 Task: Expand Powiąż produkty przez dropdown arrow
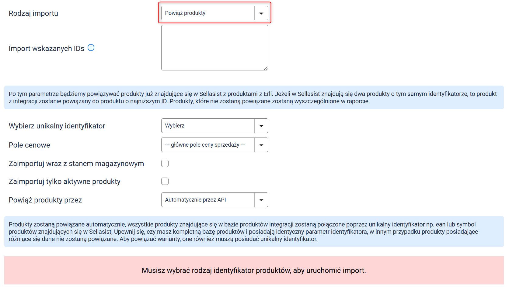point(261,200)
